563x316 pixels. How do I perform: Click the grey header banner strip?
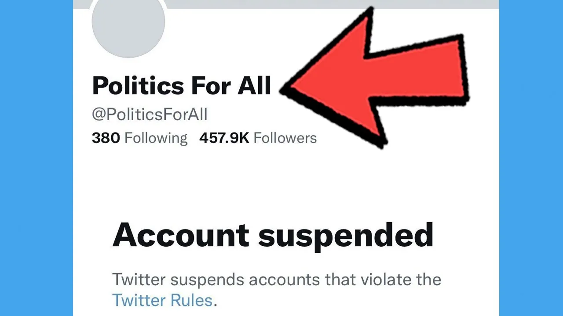click(x=286, y=4)
